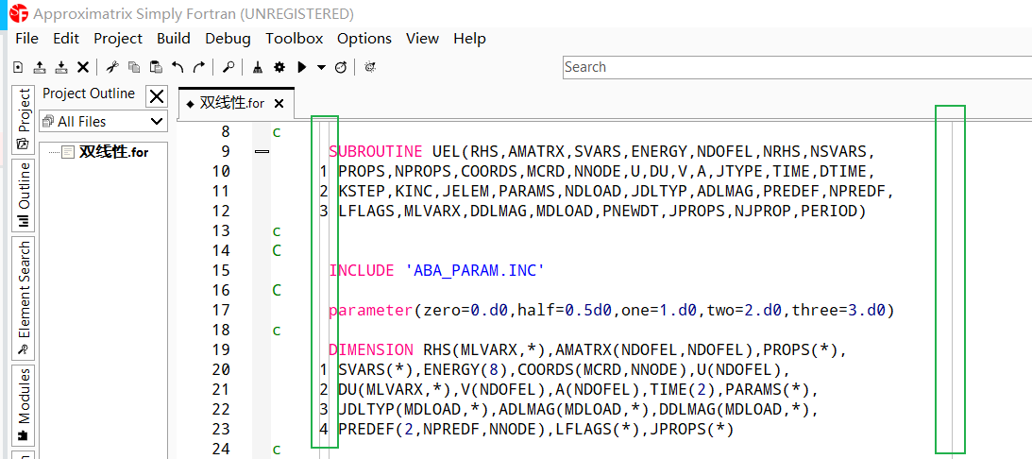Click the Paste clipboard icon

pyautogui.click(x=156, y=66)
